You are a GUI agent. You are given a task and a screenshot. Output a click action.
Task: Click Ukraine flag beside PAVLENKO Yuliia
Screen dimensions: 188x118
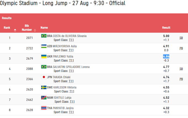click(x=44, y=56)
